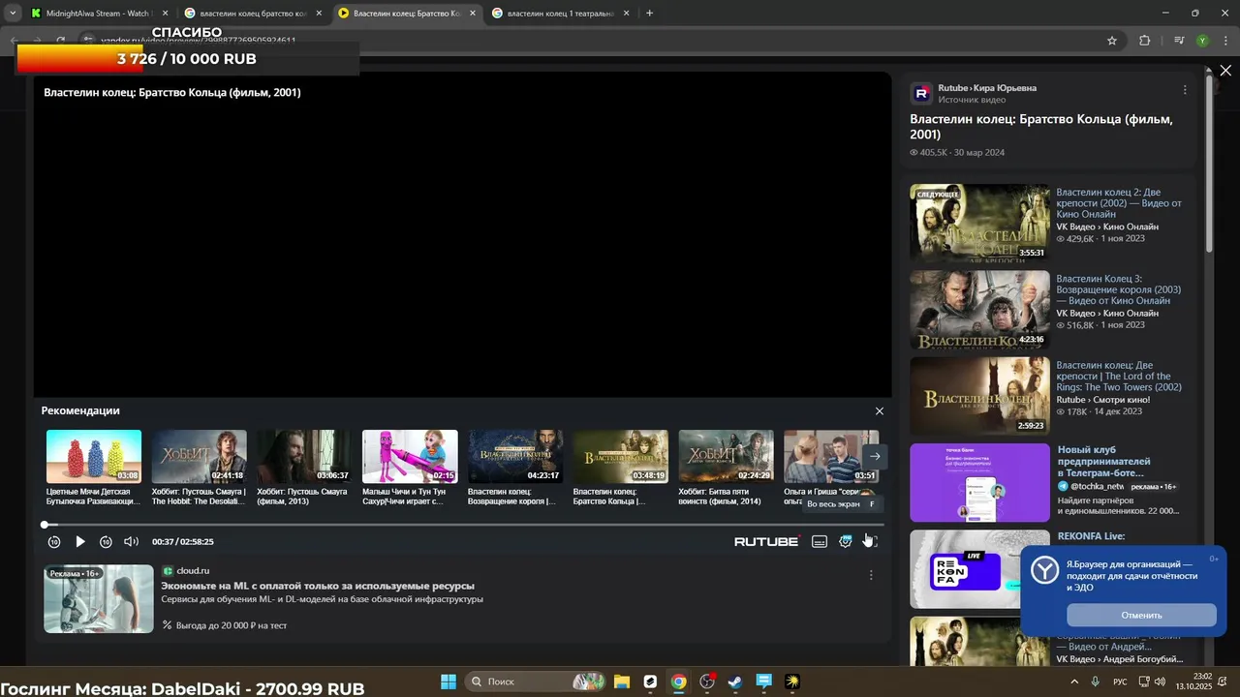Click the Rutube source logo icon

tap(921, 93)
